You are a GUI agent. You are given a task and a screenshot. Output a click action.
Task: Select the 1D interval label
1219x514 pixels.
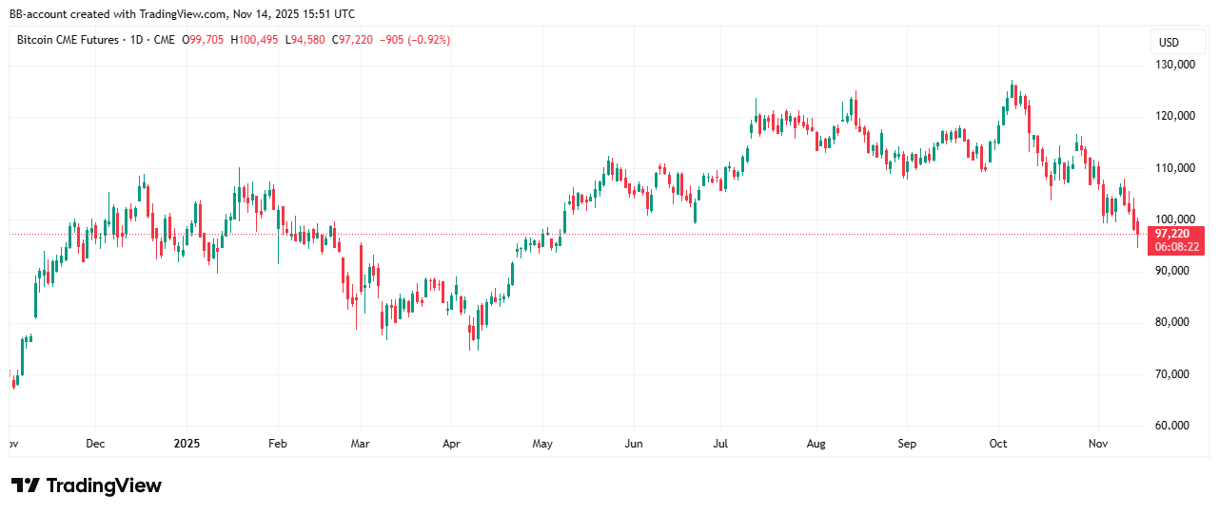tap(137, 40)
